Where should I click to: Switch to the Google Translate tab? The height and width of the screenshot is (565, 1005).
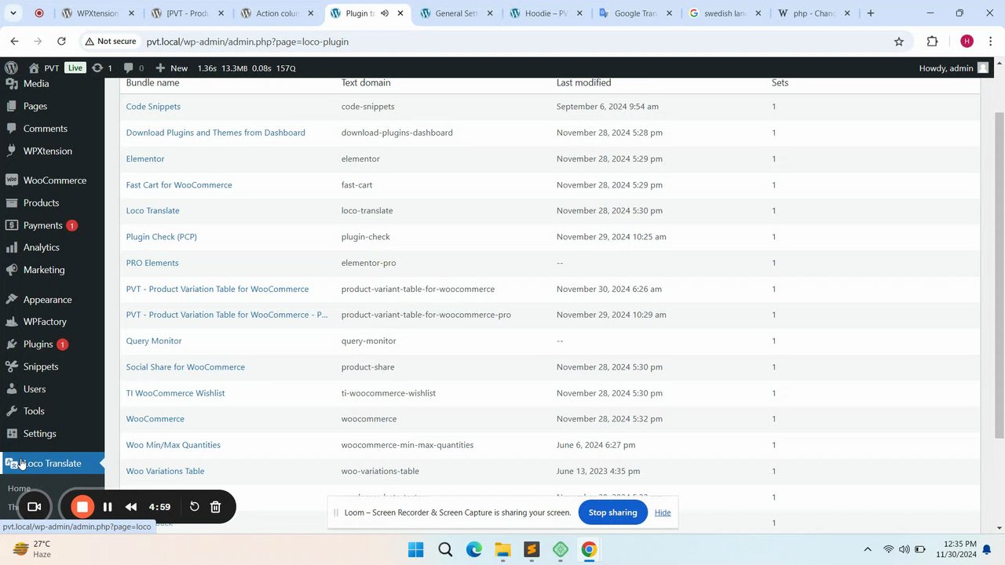pyautogui.click(x=634, y=13)
